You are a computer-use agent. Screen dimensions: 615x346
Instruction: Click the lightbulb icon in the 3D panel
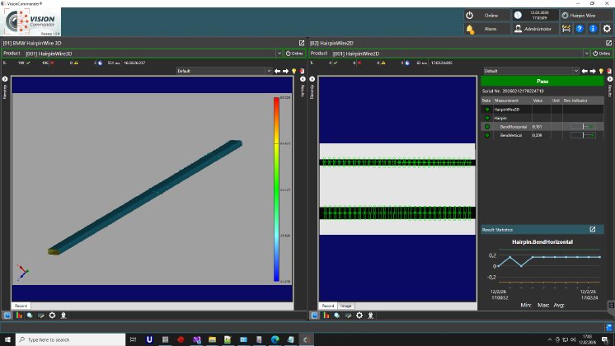pyautogui.click(x=293, y=71)
